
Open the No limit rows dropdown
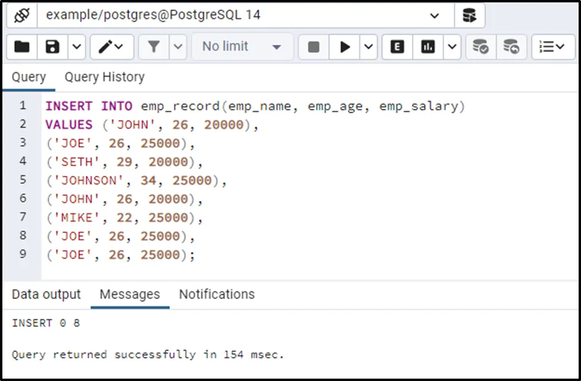pyautogui.click(x=241, y=47)
